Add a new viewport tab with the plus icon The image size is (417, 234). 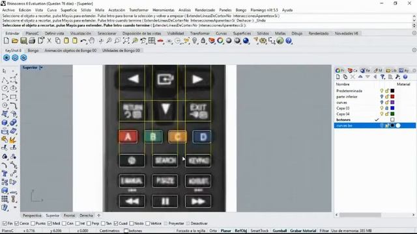[x=98, y=215]
